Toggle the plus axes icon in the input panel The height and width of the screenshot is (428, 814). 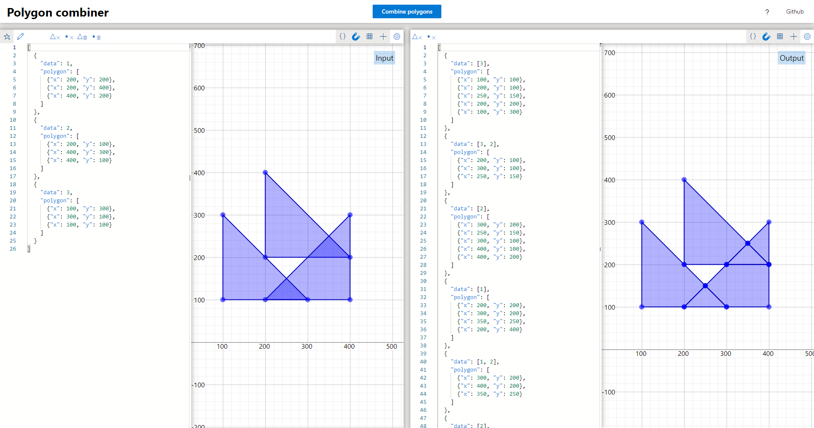383,36
